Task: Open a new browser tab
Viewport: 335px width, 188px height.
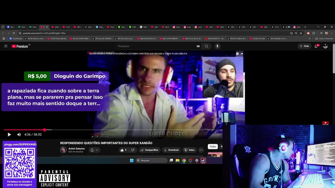Action: 305,27
